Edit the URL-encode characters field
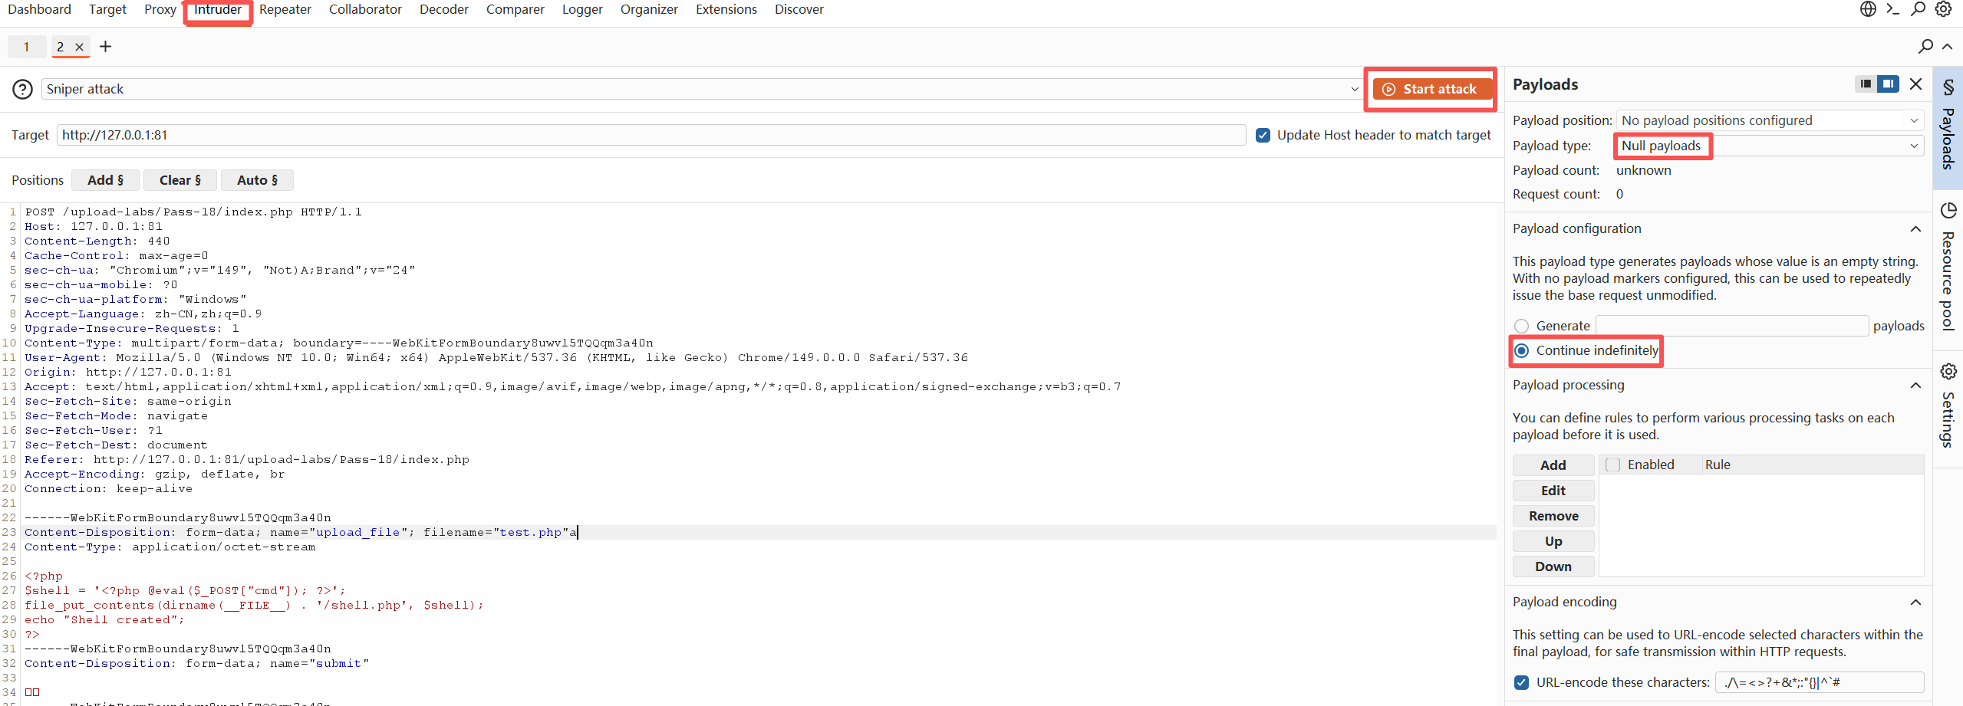The height and width of the screenshot is (706, 1963). click(1820, 682)
